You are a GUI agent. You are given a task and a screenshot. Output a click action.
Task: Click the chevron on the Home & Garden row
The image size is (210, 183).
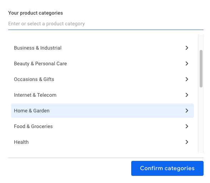pos(187,111)
